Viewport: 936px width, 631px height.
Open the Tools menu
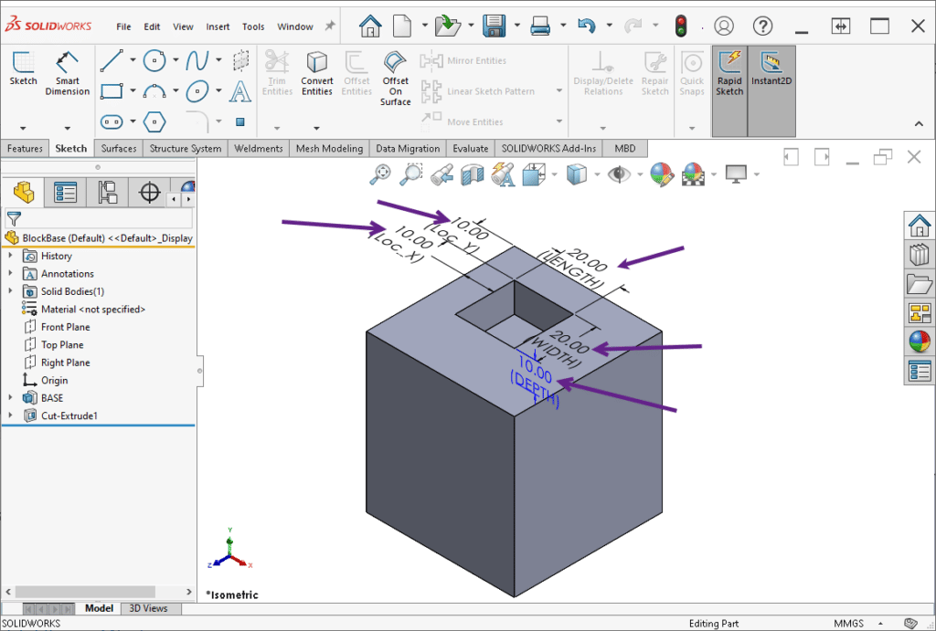(x=253, y=26)
